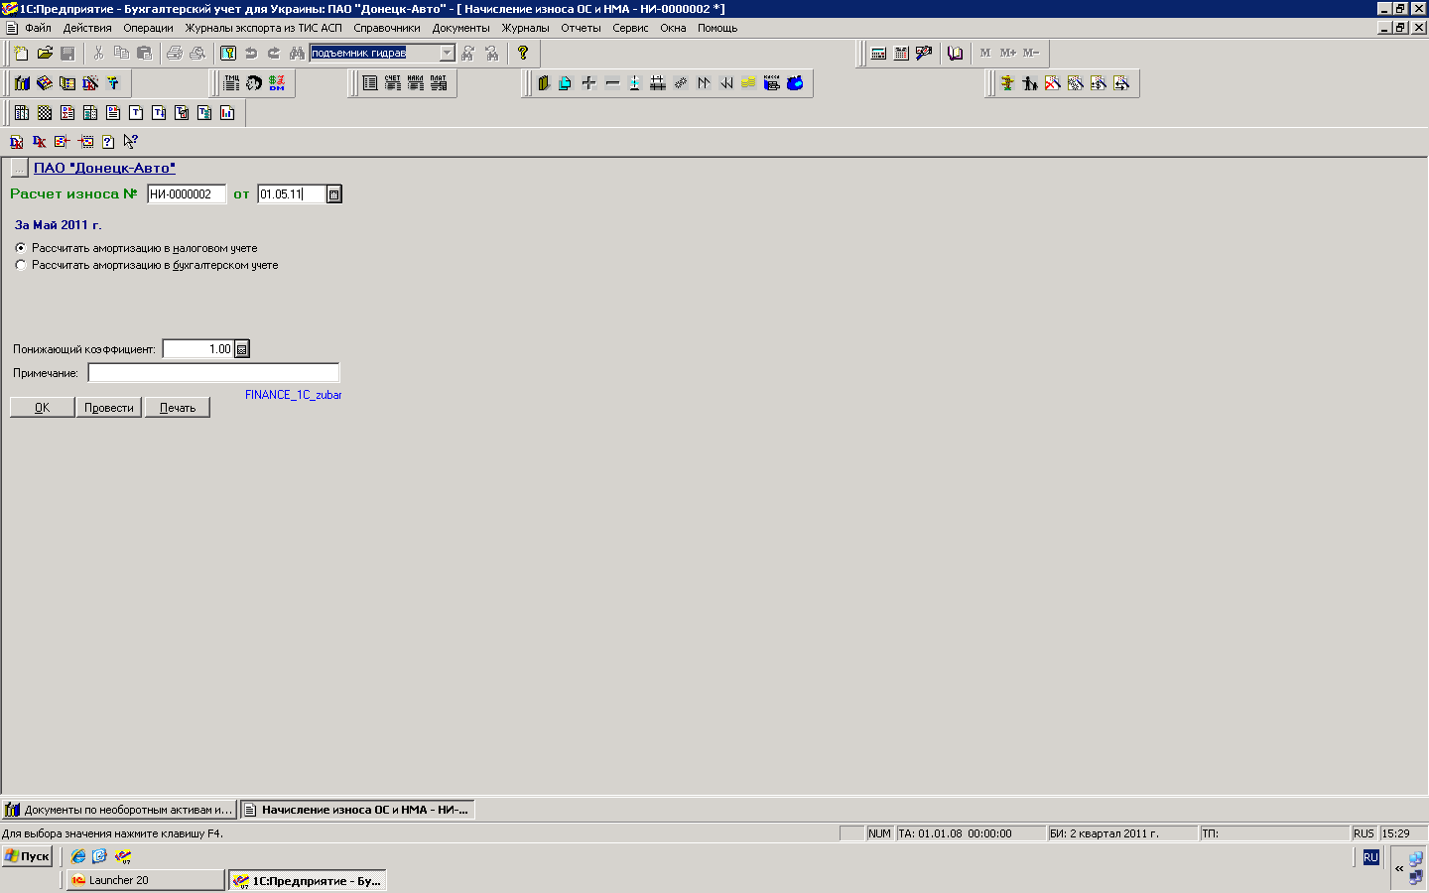Image resolution: width=1429 pixels, height=893 pixels.
Task: Click the СЧЕТ invoice icon
Action: coord(393,82)
